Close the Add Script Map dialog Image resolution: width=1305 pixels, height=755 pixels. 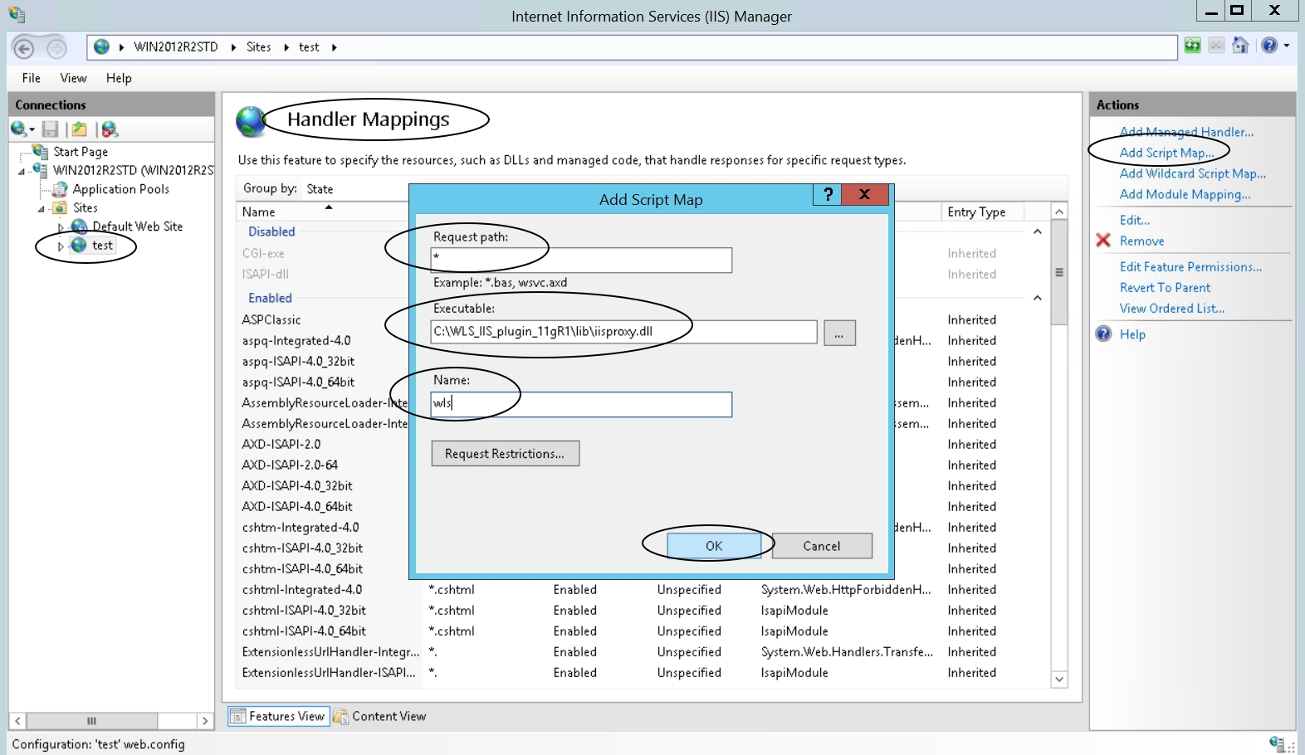[864, 194]
